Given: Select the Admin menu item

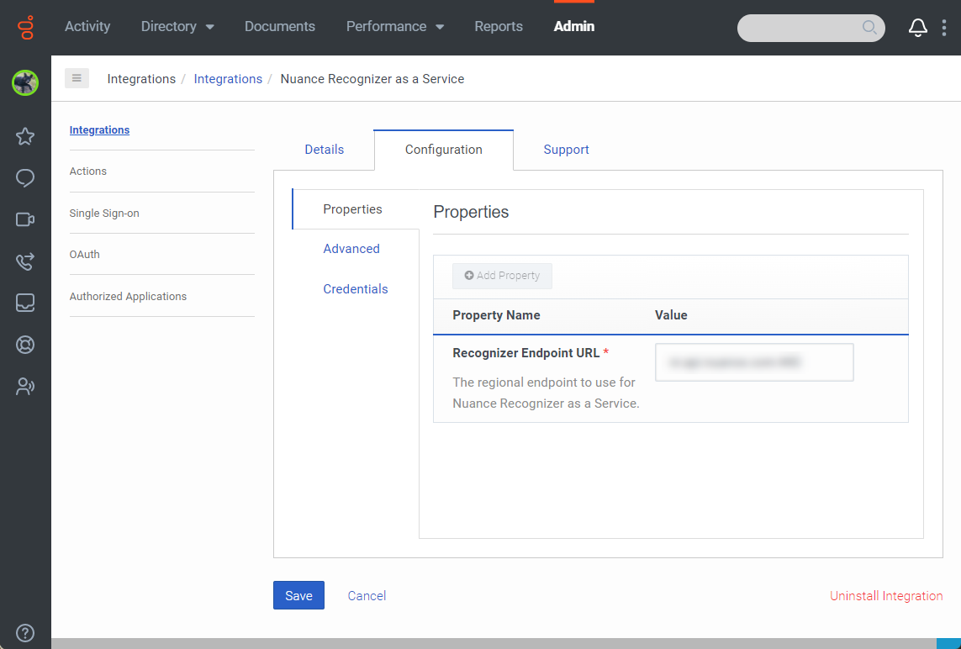Looking at the screenshot, I should pos(574,26).
